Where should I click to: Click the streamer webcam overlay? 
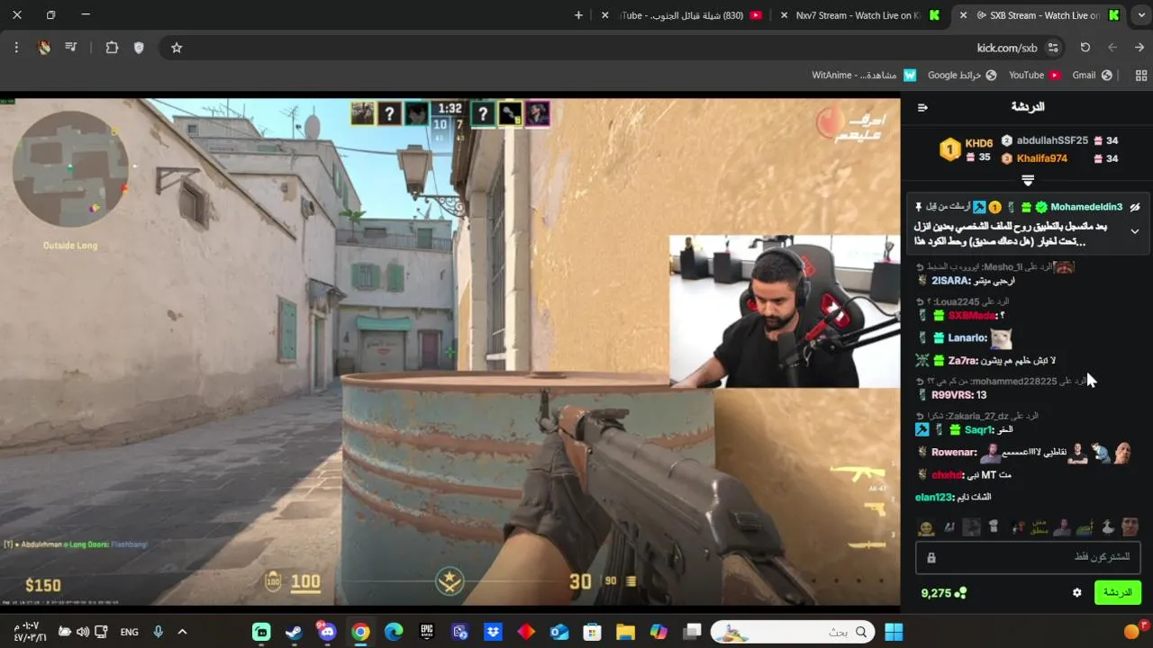coord(784,311)
